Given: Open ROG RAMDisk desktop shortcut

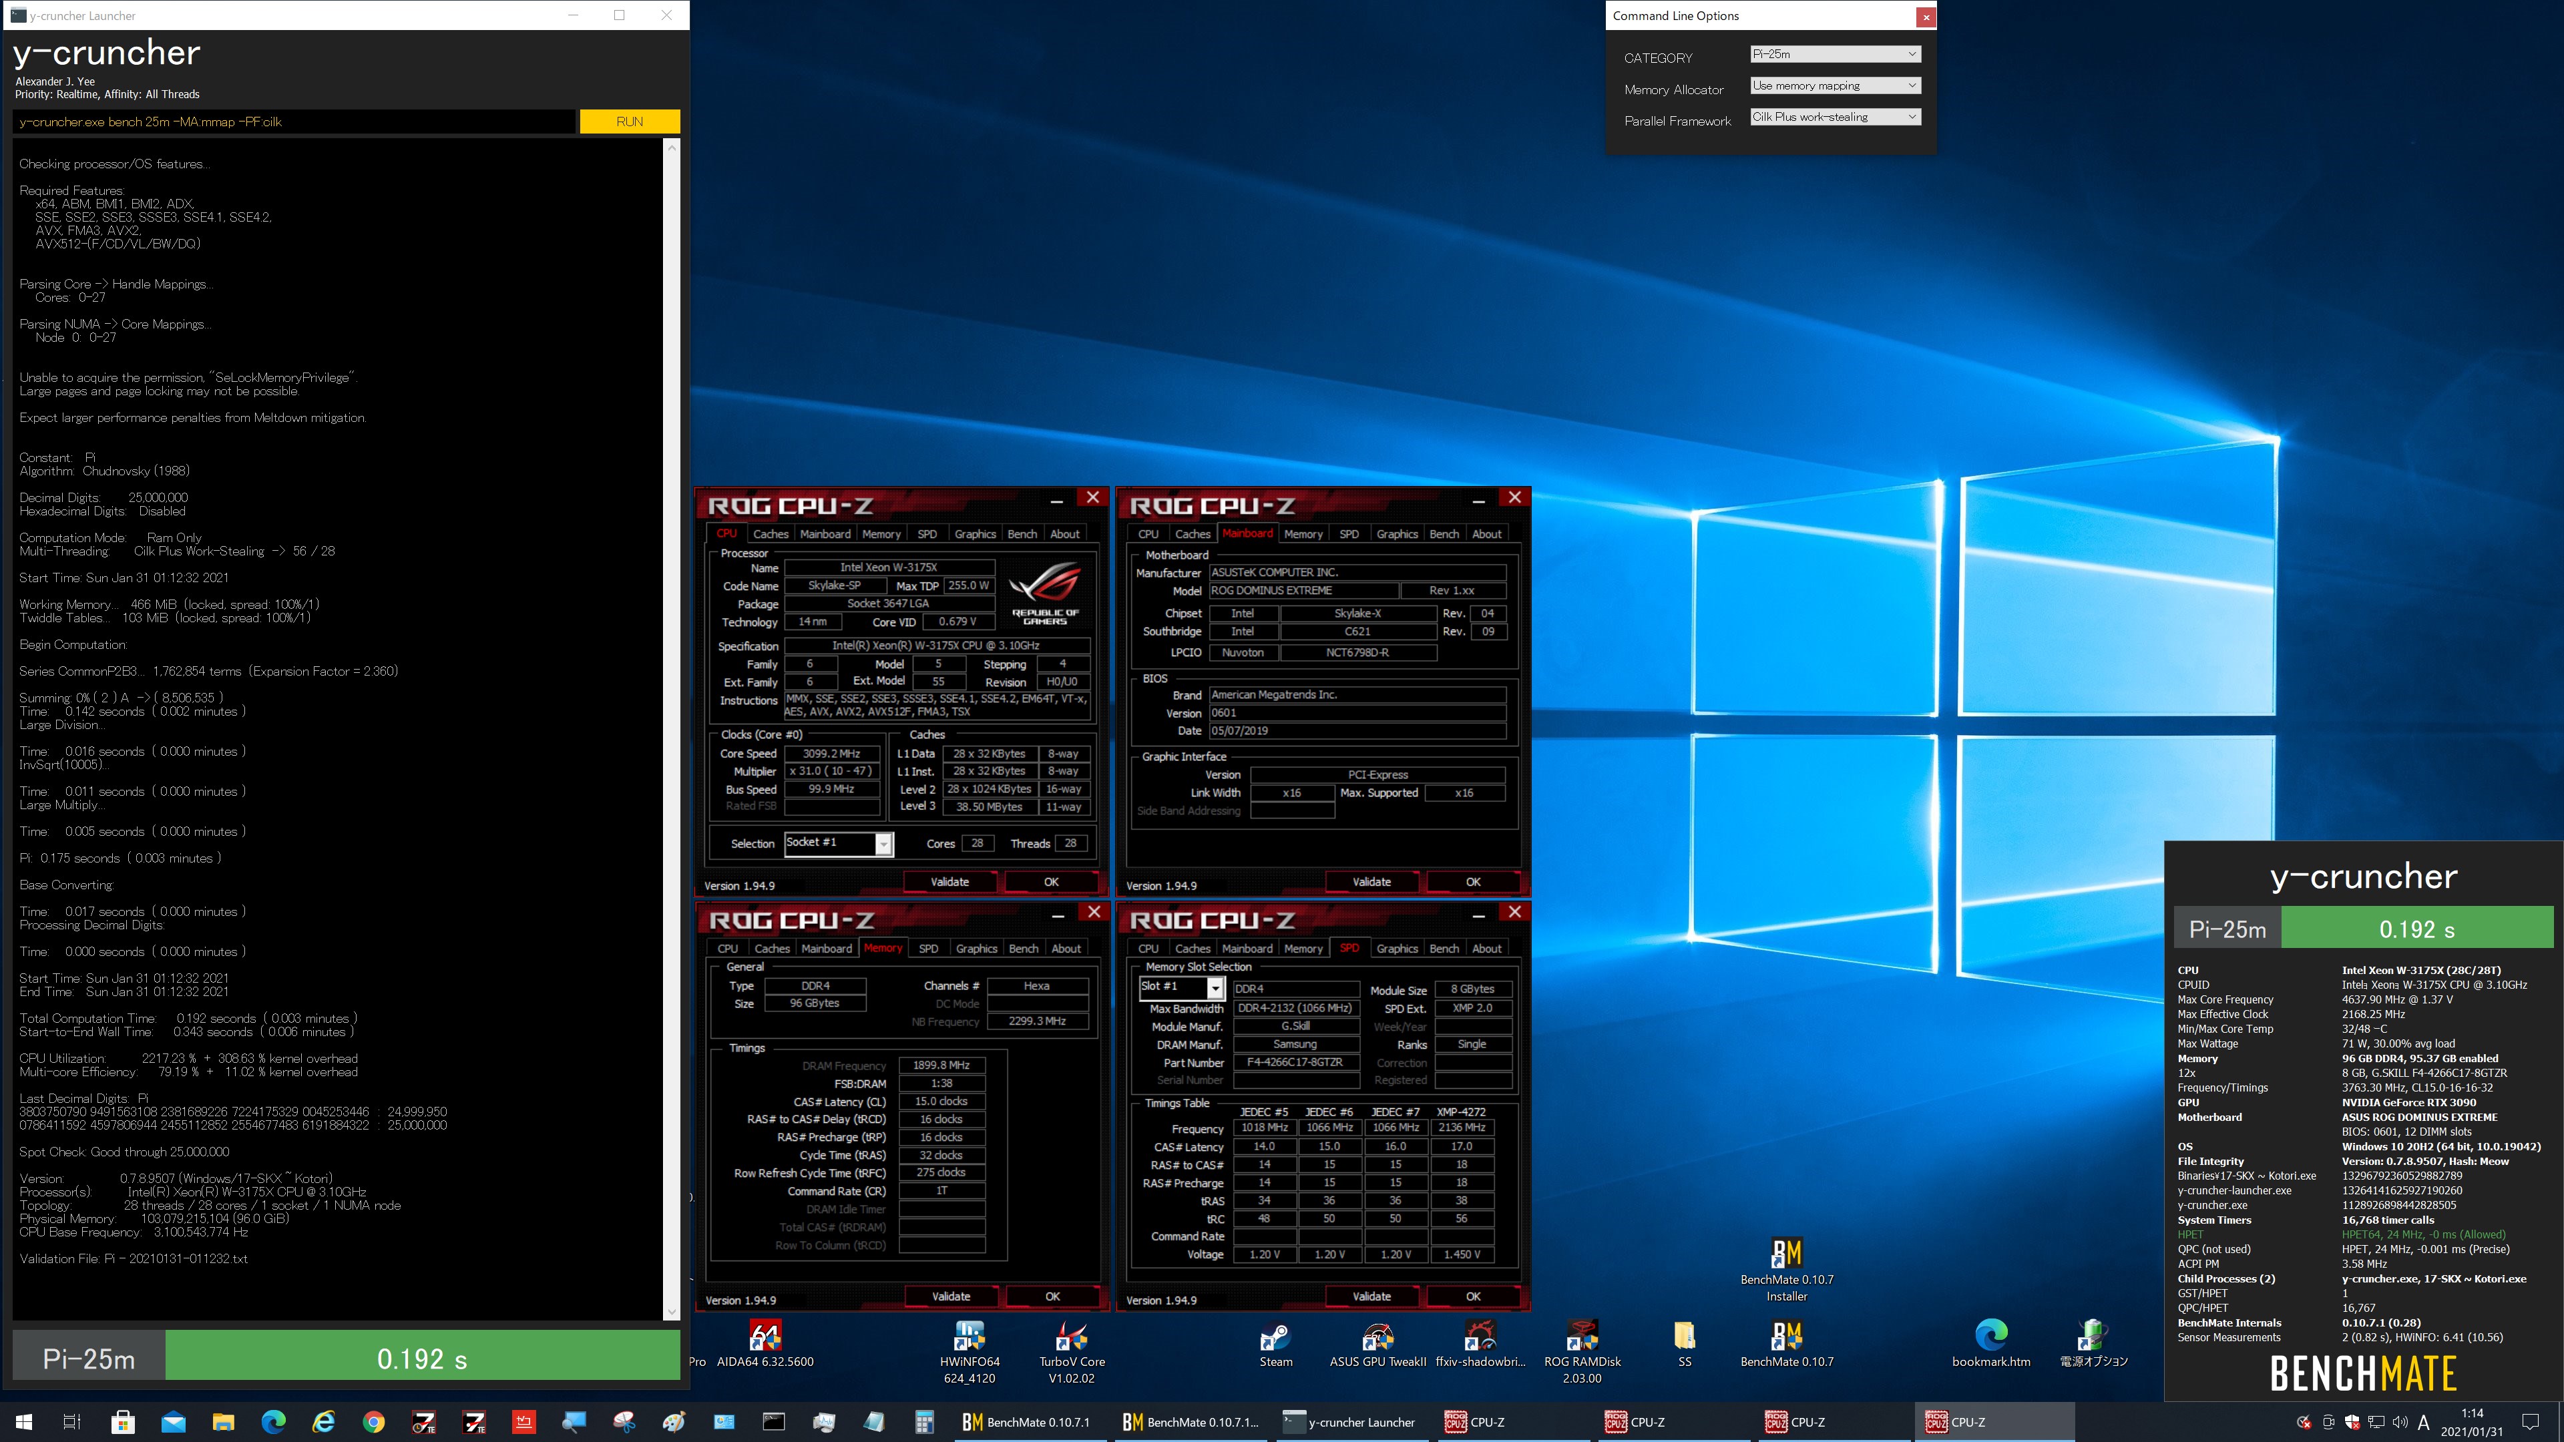Looking at the screenshot, I should pos(1582,1351).
